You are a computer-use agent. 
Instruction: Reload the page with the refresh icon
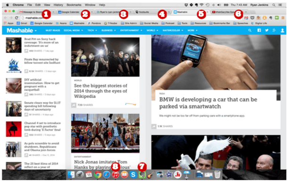pyautogui.click(x=16, y=18)
